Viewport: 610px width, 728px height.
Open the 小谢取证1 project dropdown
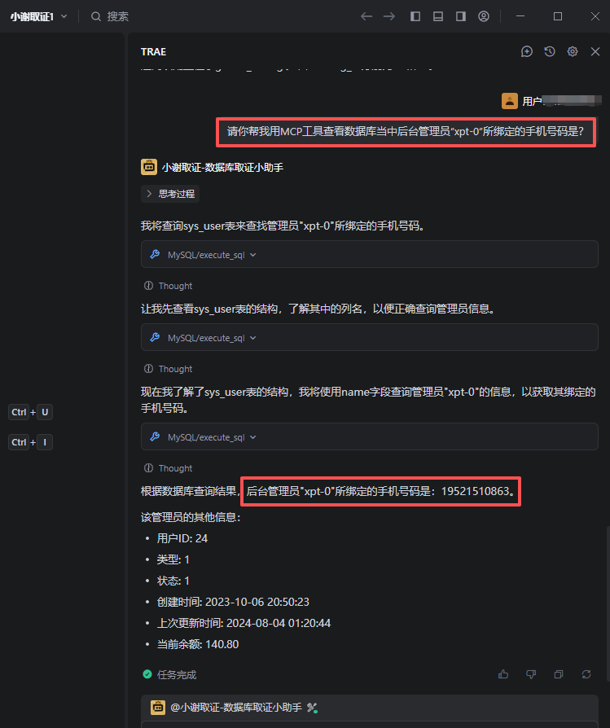click(39, 17)
